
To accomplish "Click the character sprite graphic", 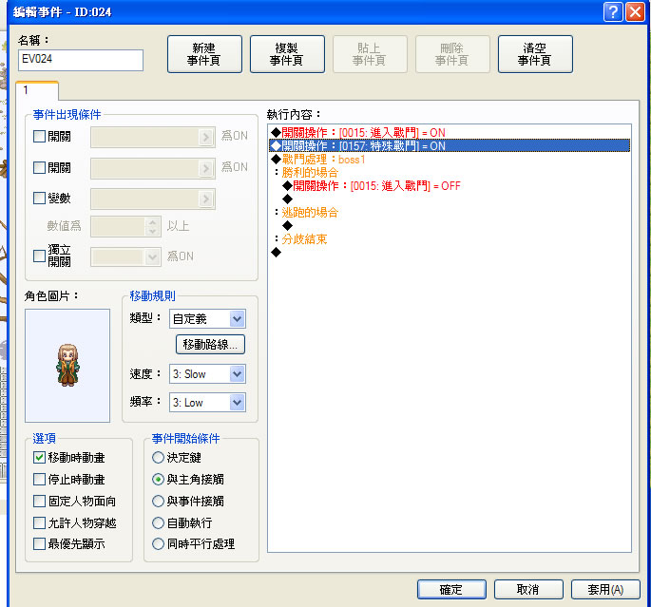I will coord(67,365).
